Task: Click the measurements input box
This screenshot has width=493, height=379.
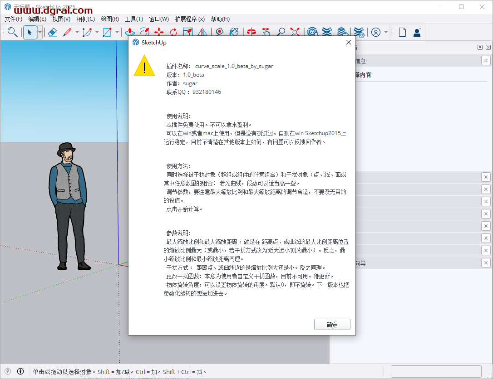Action: 436,371
